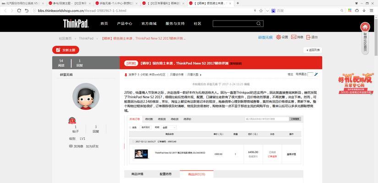Open 消息 next to the envelope icon
Screen dimensions: 378x183
(300, 38)
